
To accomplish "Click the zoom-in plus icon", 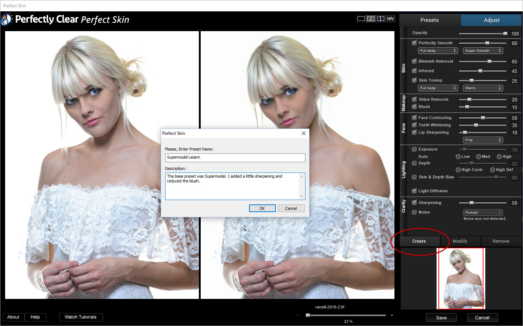I will click(x=392, y=315).
